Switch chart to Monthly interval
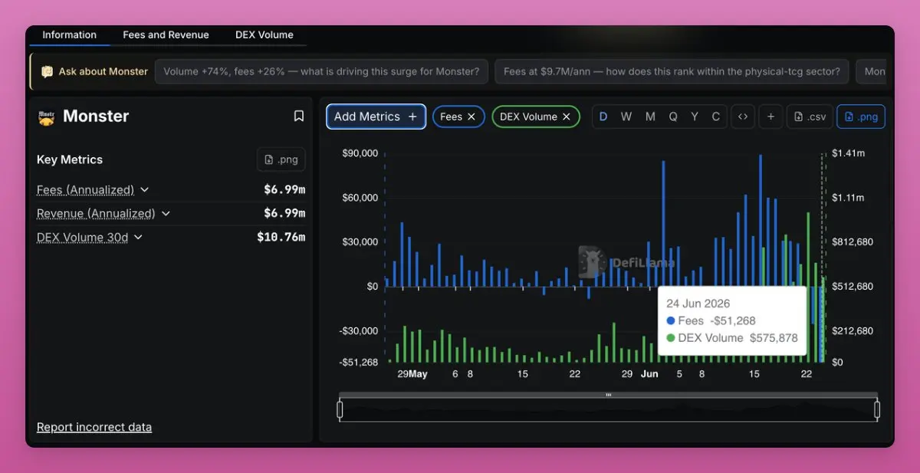 click(x=650, y=117)
